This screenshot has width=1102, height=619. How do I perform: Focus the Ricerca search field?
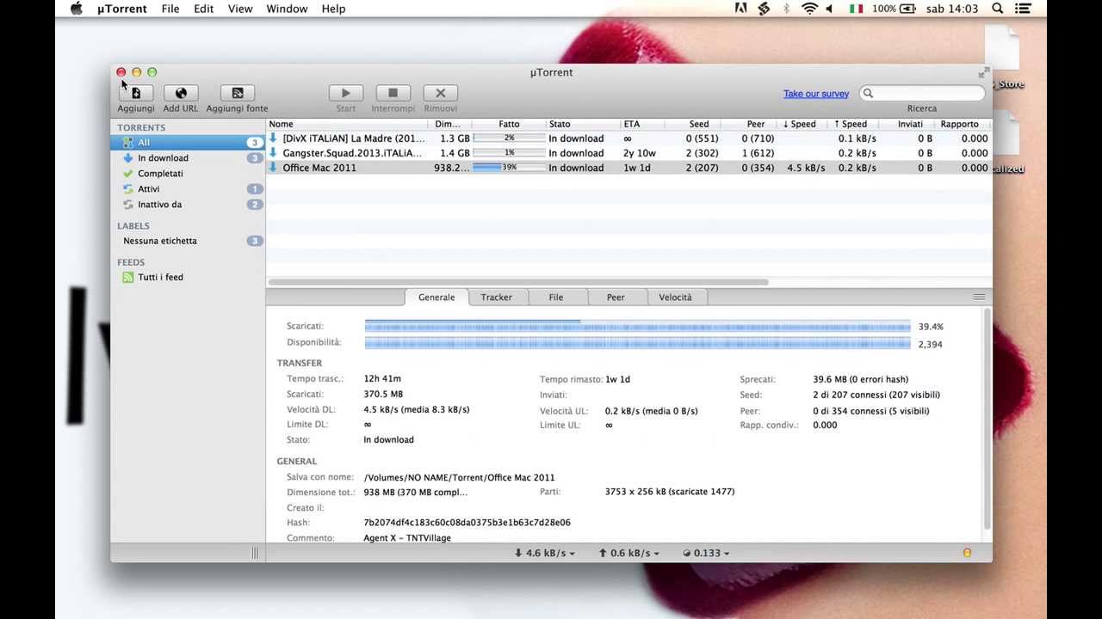[x=922, y=94]
